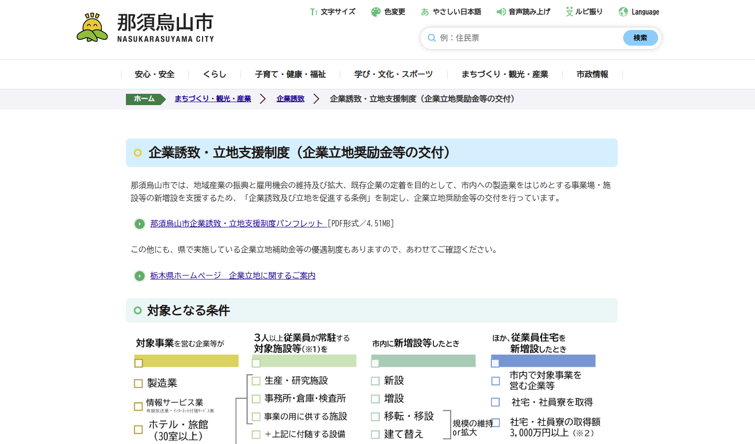Viewport: 755px width, 444px height.
Task: Open the Language selector
Action: 639,12
